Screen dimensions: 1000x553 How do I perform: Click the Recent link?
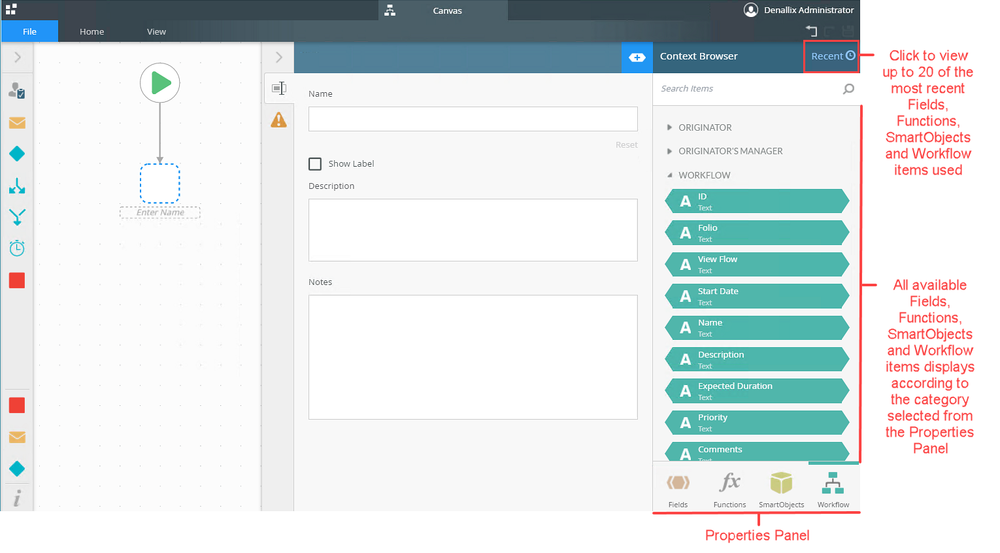pyautogui.click(x=833, y=56)
